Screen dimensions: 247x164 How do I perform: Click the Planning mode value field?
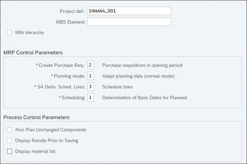(x=91, y=76)
